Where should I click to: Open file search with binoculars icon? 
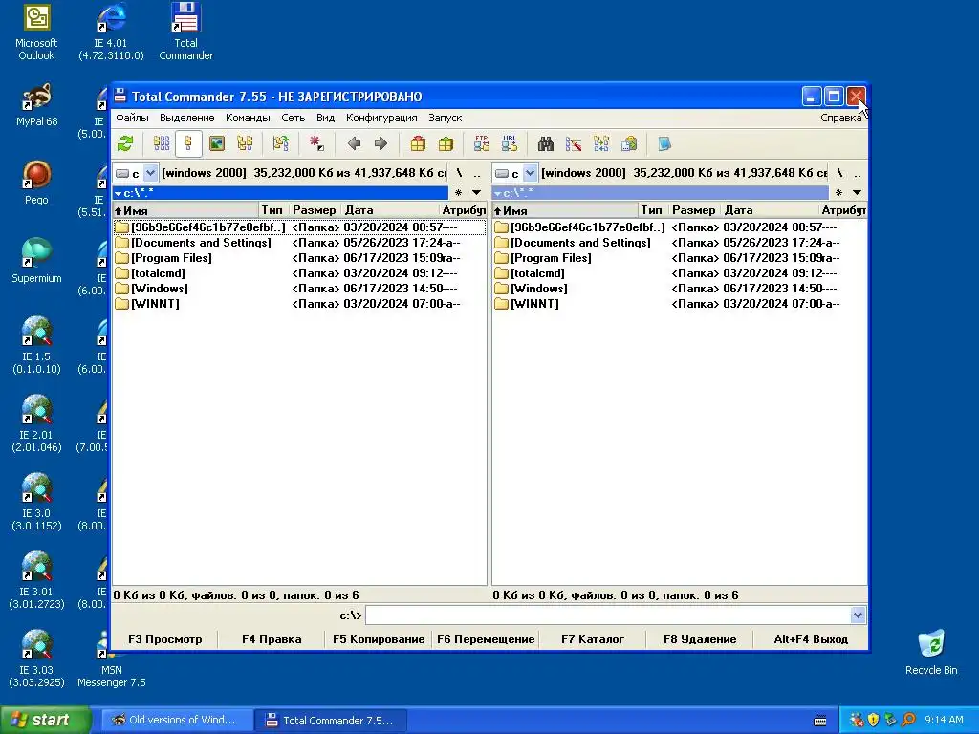coord(546,144)
